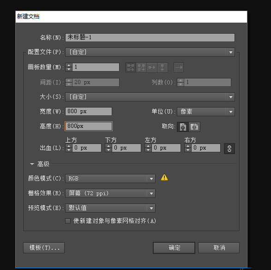Click the 新建文档 dialog title text
This screenshot has width=271, height=270.
click(x=28, y=17)
